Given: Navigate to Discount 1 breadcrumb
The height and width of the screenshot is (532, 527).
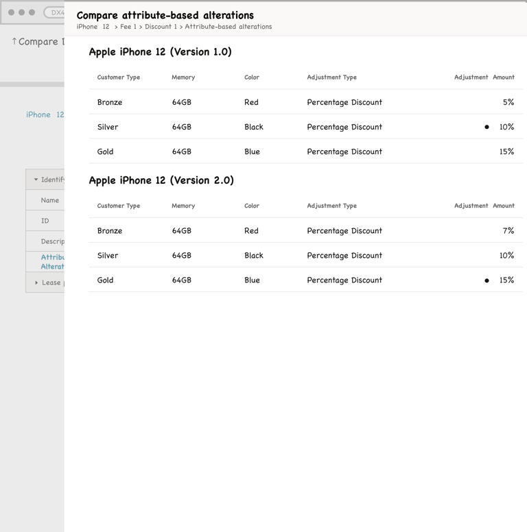Looking at the screenshot, I should click(x=161, y=27).
